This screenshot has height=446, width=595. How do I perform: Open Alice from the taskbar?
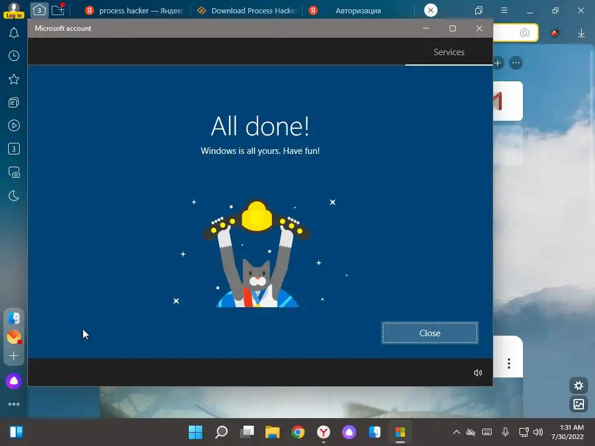[349, 432]
